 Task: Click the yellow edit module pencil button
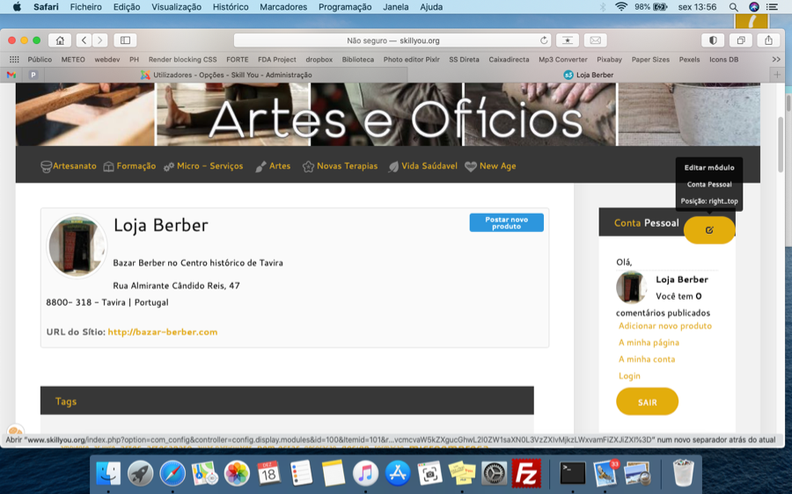click(709, 230)
